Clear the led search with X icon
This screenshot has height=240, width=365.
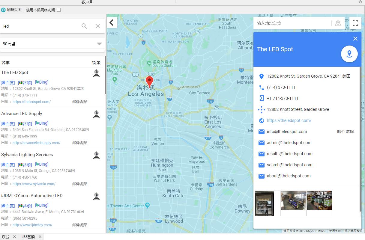point(98,26)
